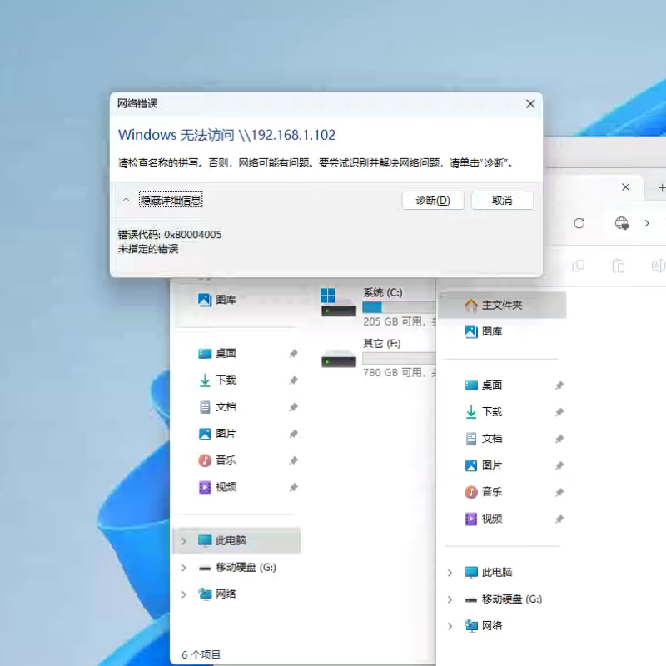This screenshot has width=666, height=666.
Task: Expand 网络 in the left Explorer window
Action: [x=184, y=594]
